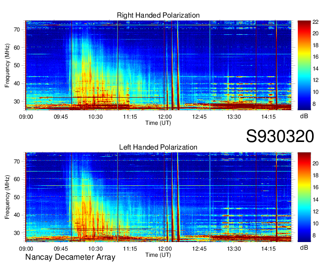
Task: Click 13:30 time tick under Right Handed plot
Action: [x=234, y=117]
